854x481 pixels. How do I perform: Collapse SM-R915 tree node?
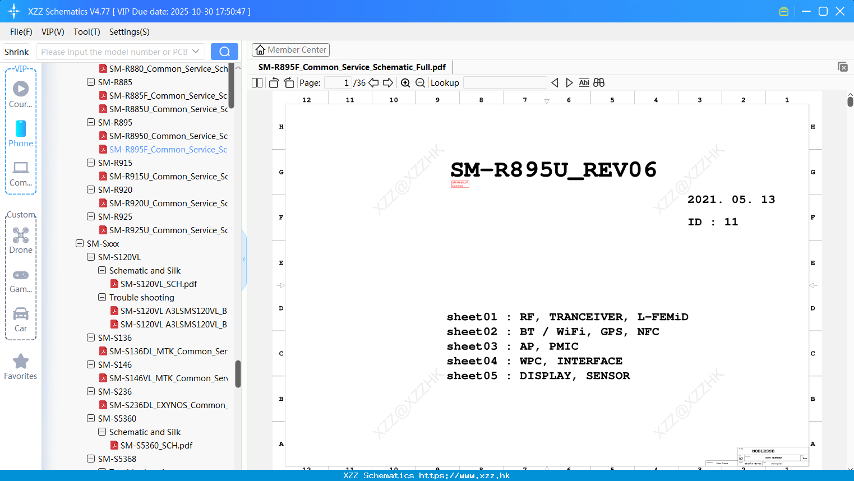(91, 163)
